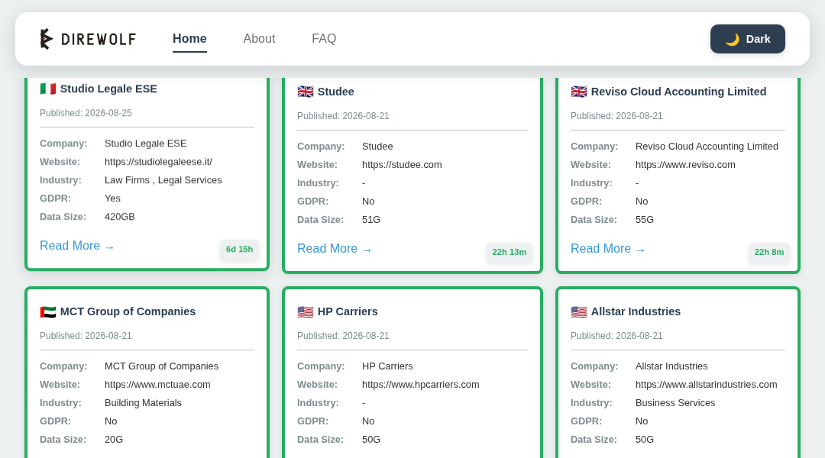The image size is (825, 458).
Task: Click Allstar Industries 50G data size value
Action: pyautogui.click(x=645, y=440)
